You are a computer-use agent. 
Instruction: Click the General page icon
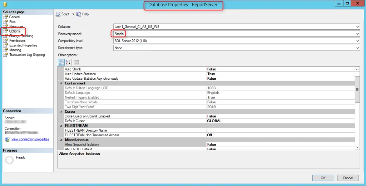(x=6, y=17)
